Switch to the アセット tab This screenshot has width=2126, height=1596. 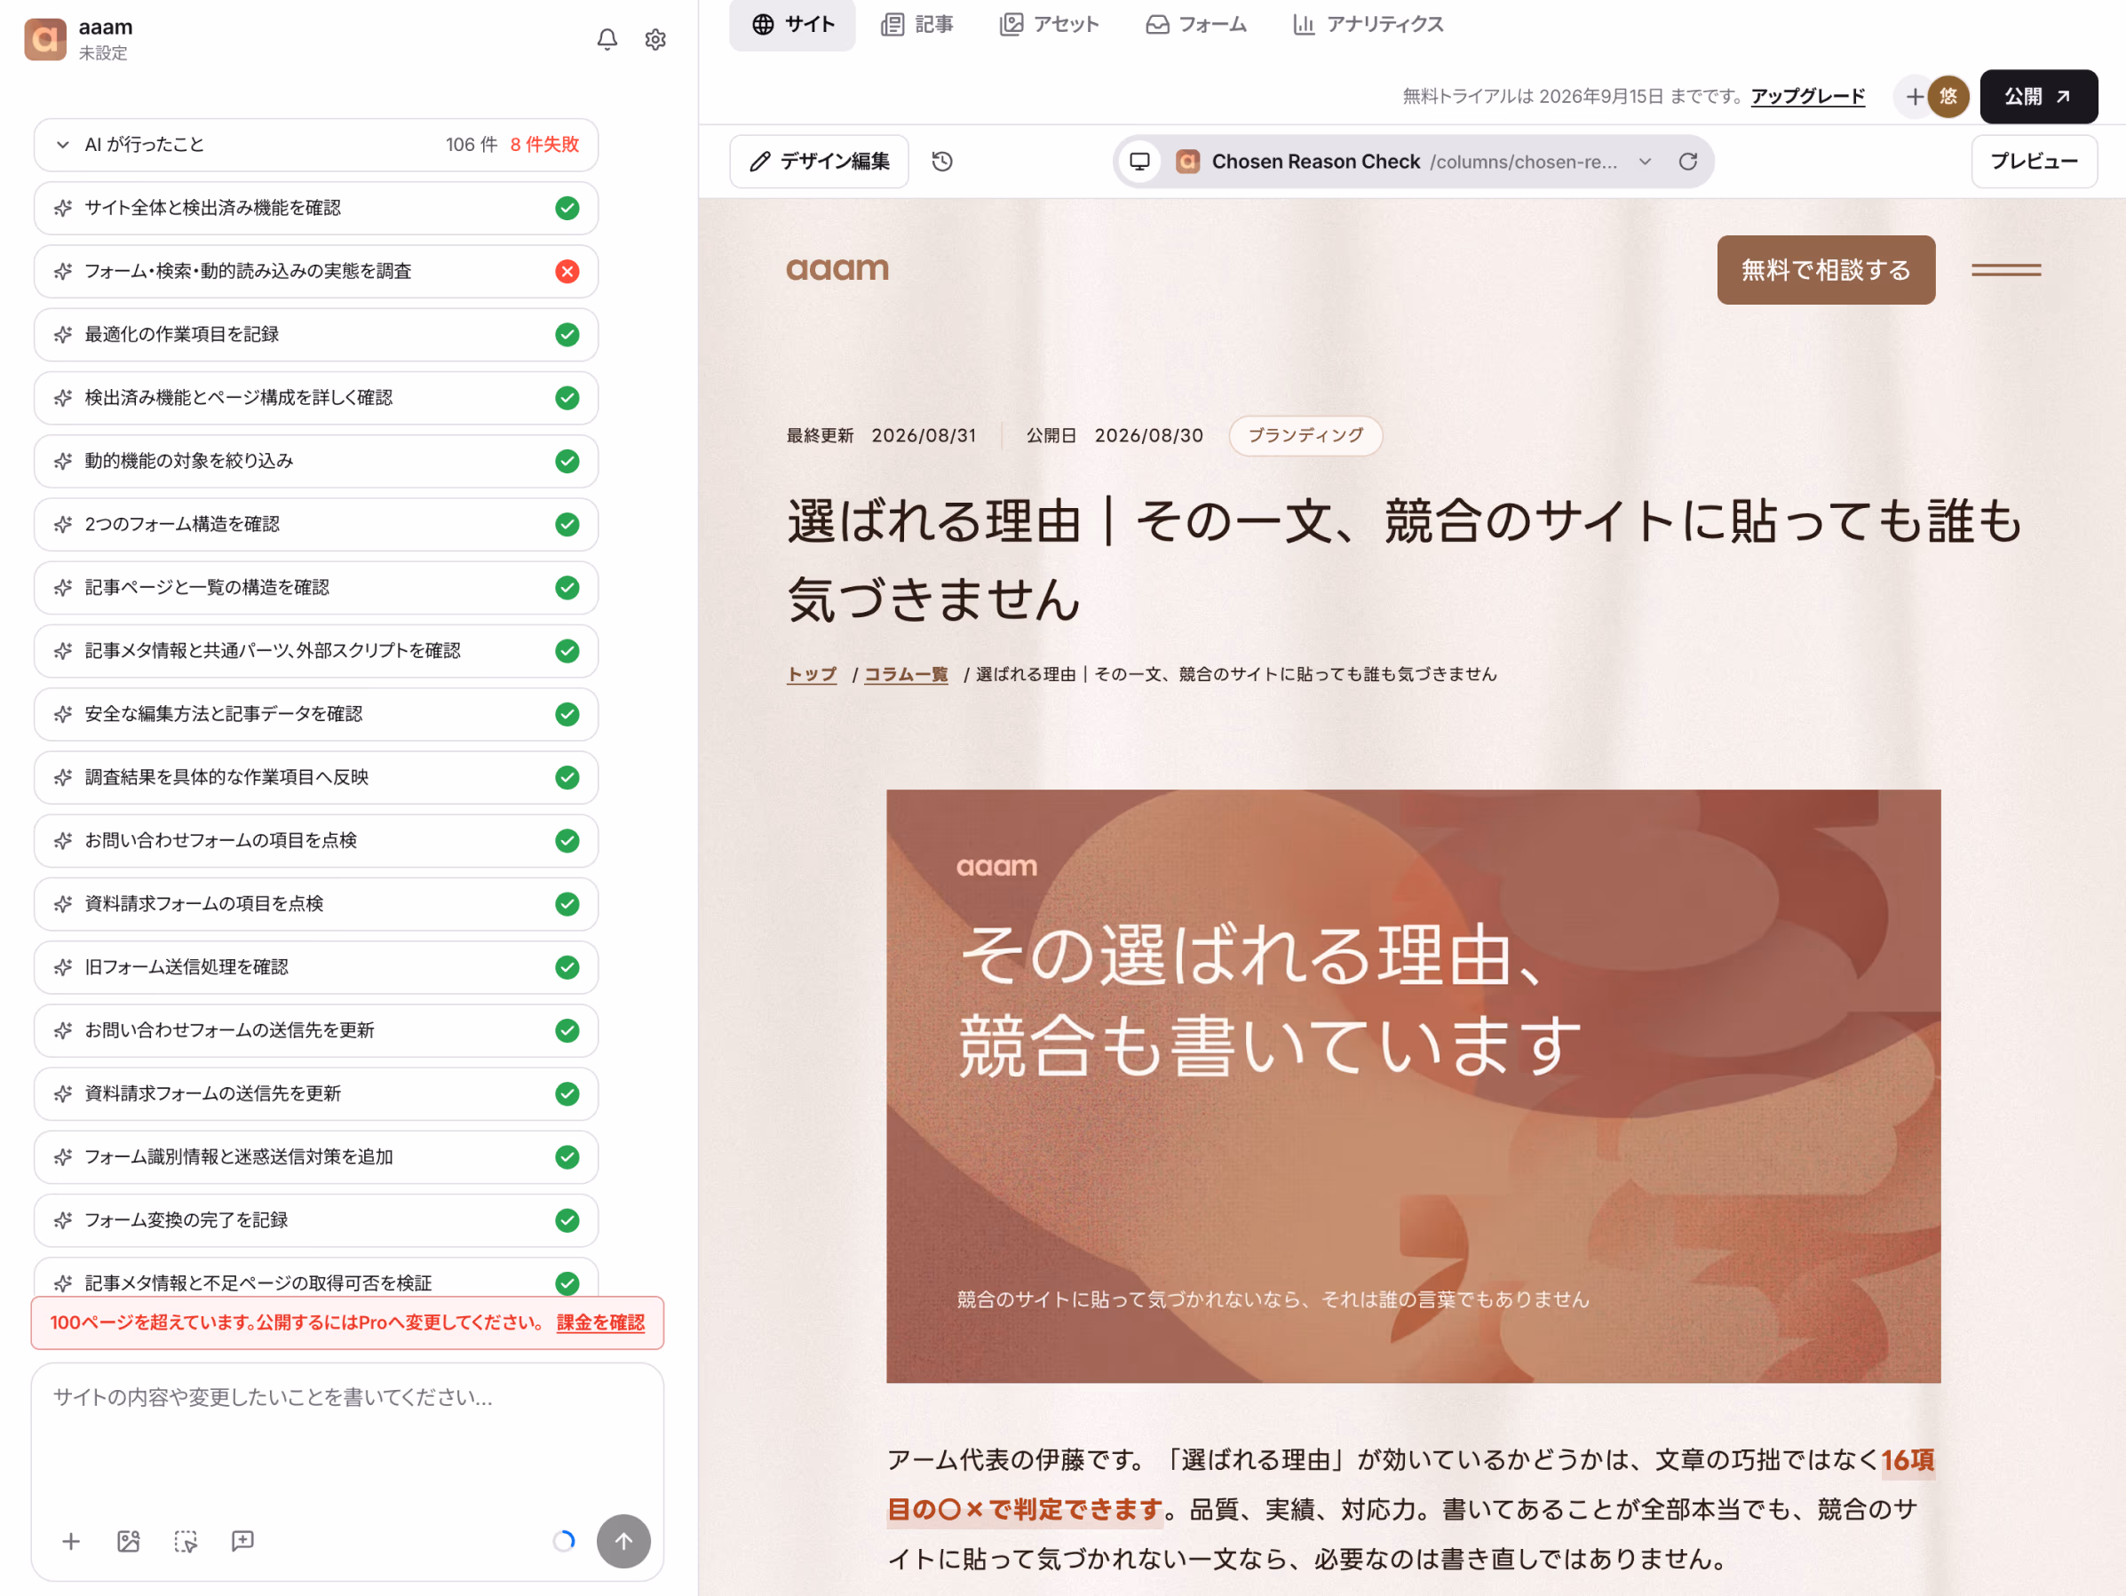click(x=1049, y=24)
